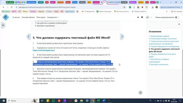Open WhatsApp from the taskbar
183x103 pixels.
click(53, 101)
